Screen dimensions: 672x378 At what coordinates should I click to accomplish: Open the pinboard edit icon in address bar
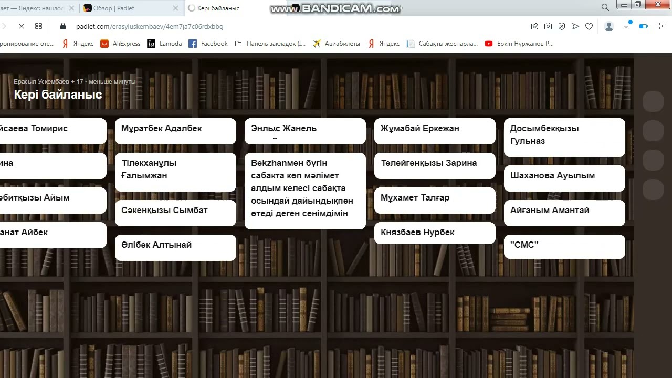534,26
